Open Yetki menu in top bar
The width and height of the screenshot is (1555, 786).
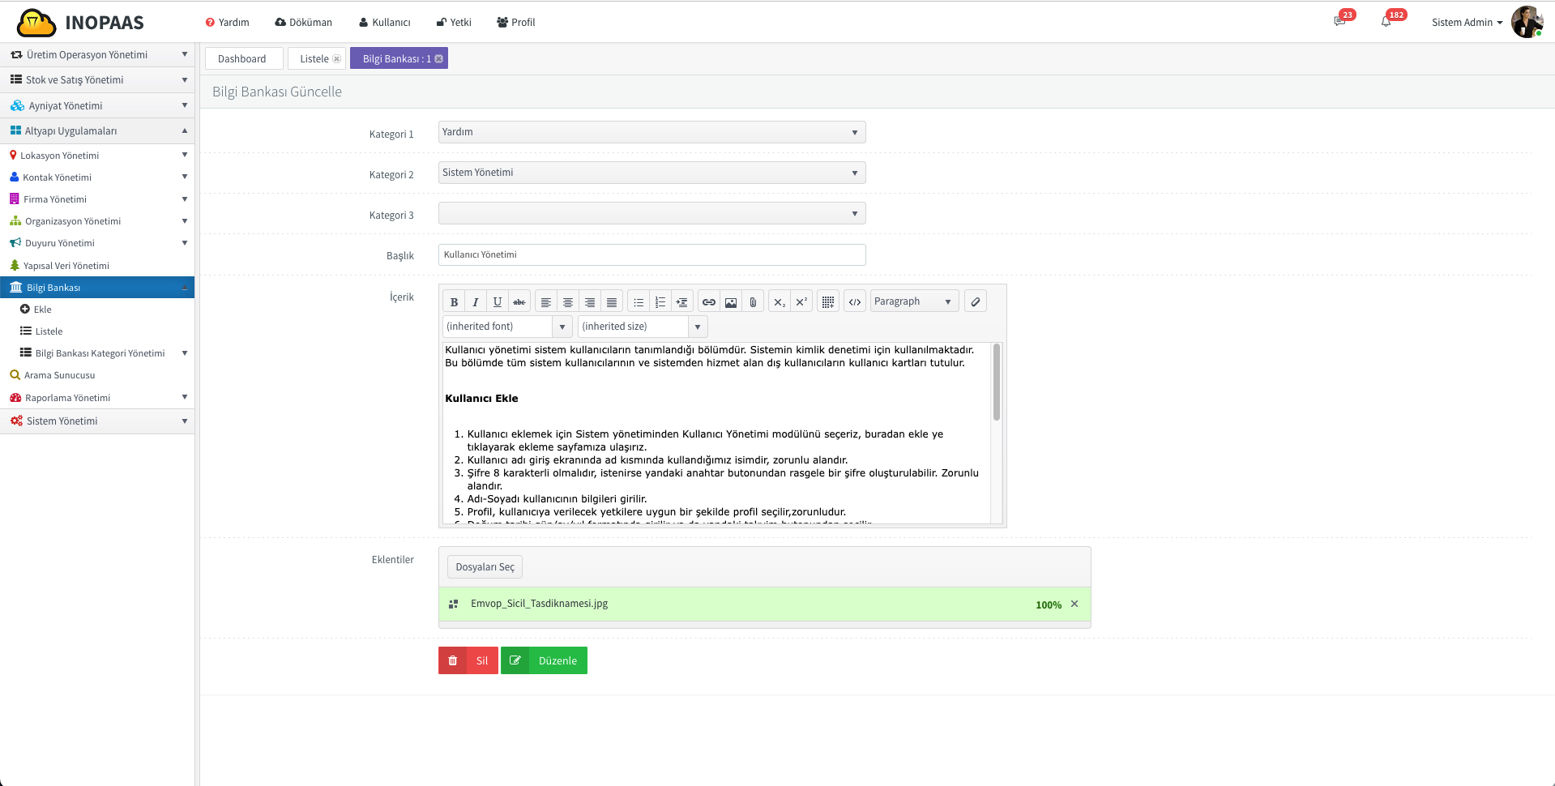tap(454, 23)
